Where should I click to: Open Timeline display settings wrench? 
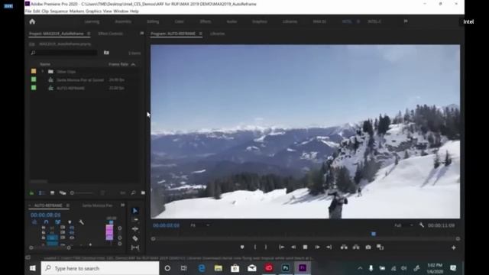pos(82,222)
